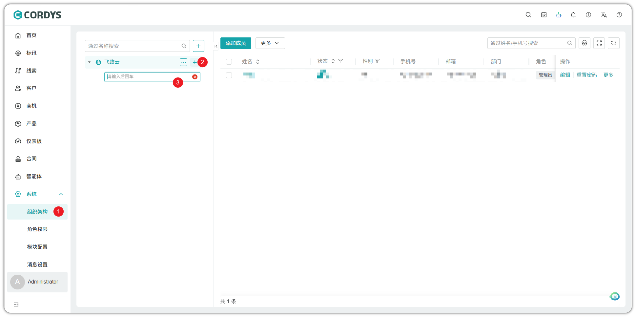Viewport: 636px width, 317px height.
Task: Go to 角色权限 in sidebar
Action: (x=37, y=229)
